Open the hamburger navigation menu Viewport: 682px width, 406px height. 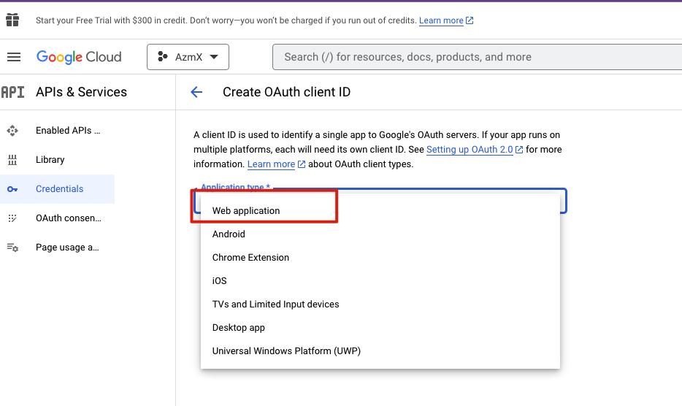click(14, 57)
